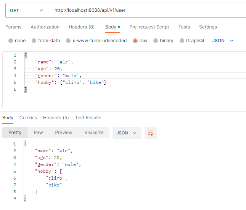Open the raw body JSON format dropdown
The width and height of the screenshot is (246, 210).
tap(223, 41)
